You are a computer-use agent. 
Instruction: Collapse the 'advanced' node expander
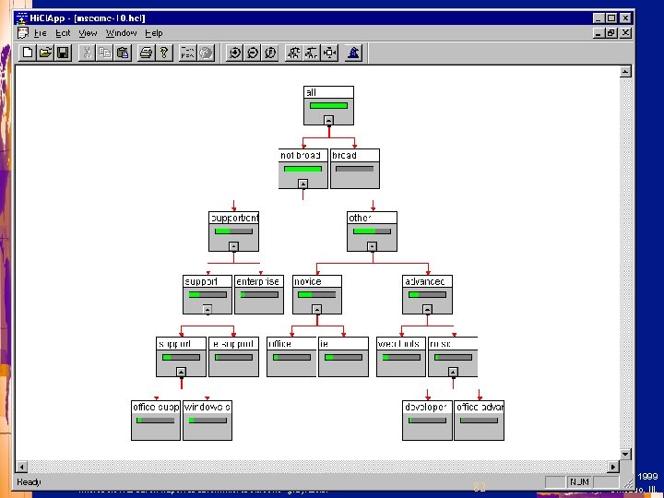(x=427, y=310)
